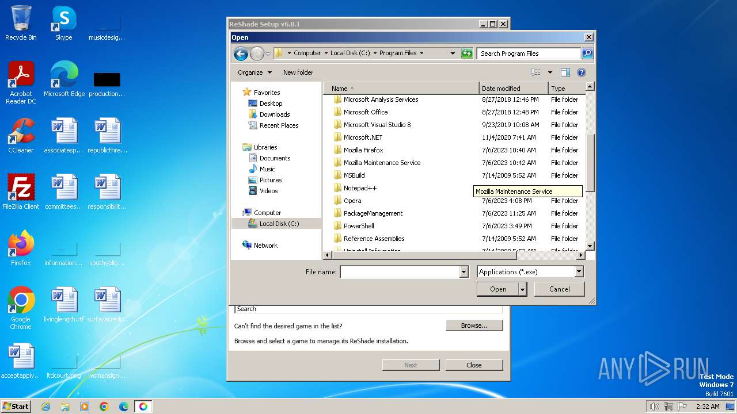Expand the view options dropdown arrow
Image resolution: width=737 pixels, height=414 pixels.
point(550,72)
